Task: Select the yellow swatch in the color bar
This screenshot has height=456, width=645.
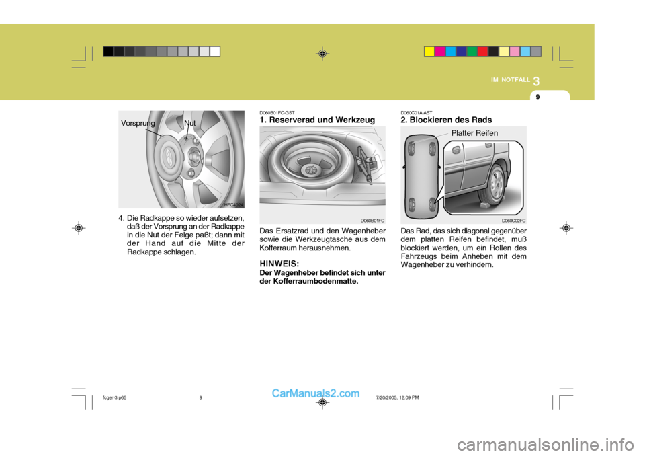Action: tap(429, 52)
